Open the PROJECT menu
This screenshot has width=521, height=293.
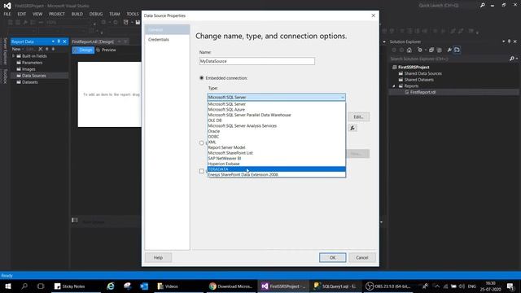point(57,14)
